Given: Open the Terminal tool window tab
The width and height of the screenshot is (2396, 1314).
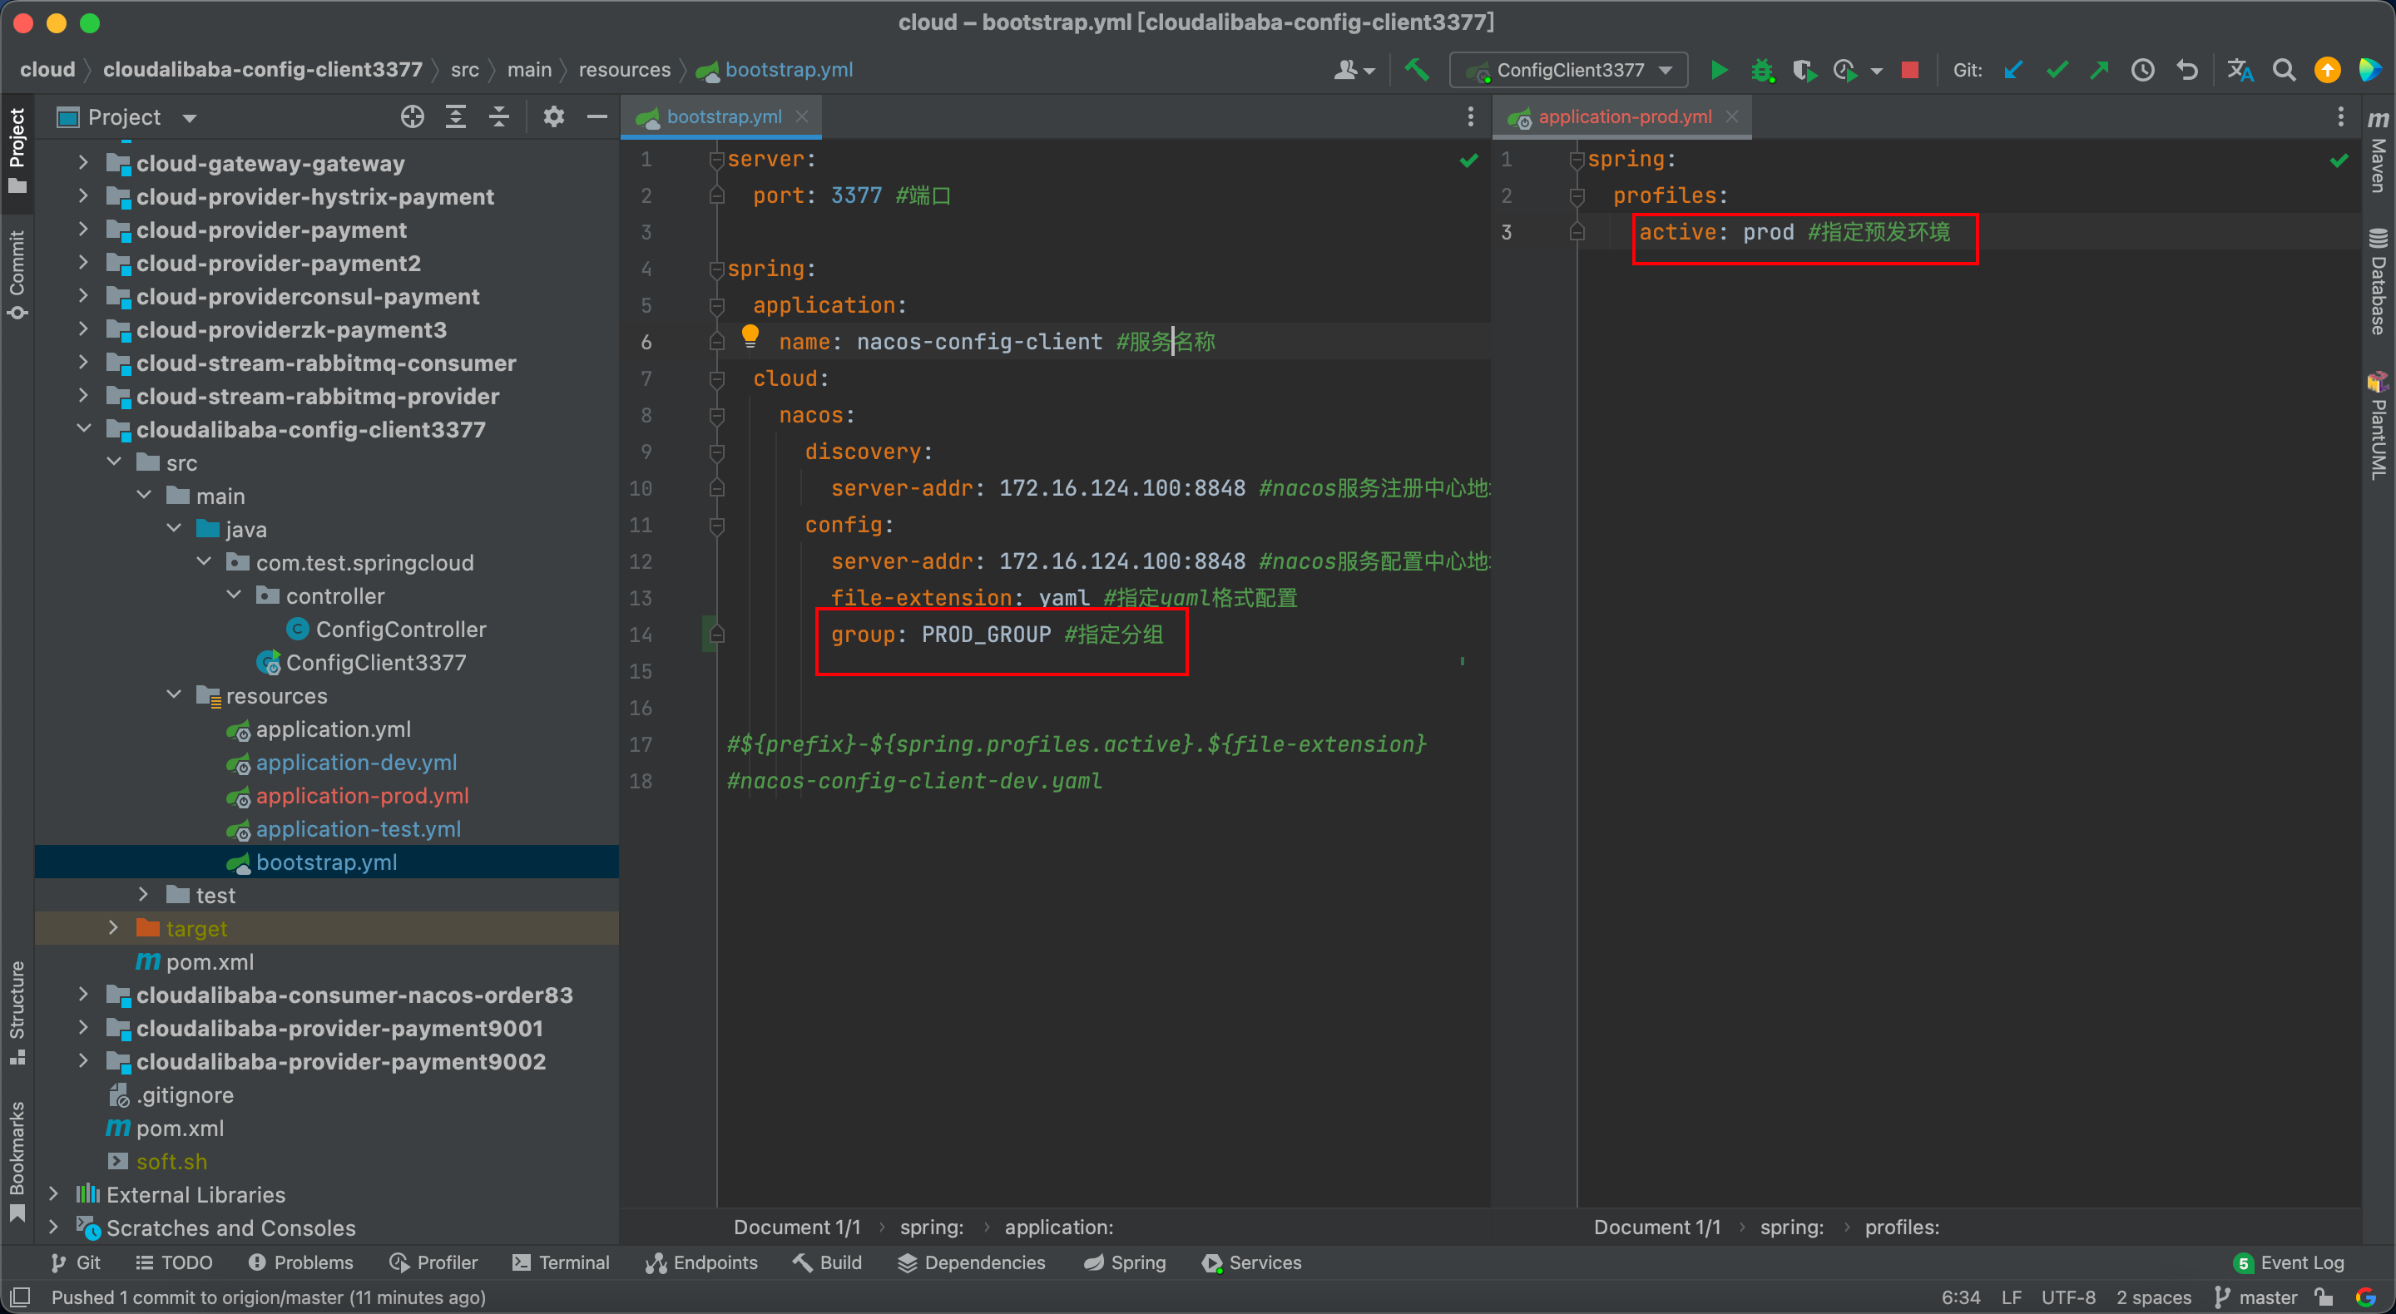Looking at the screenshot, I should point(561,1262).
